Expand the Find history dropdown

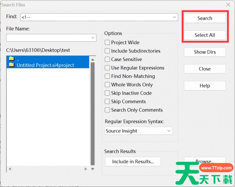[175, 17]
